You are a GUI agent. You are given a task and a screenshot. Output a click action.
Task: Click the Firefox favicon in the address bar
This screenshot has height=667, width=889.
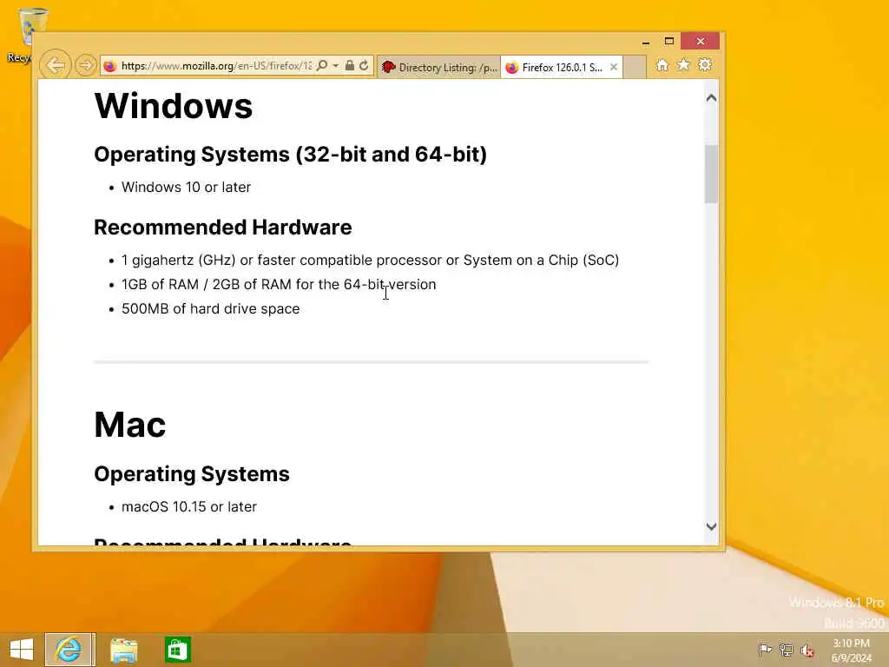coord(110,66)
